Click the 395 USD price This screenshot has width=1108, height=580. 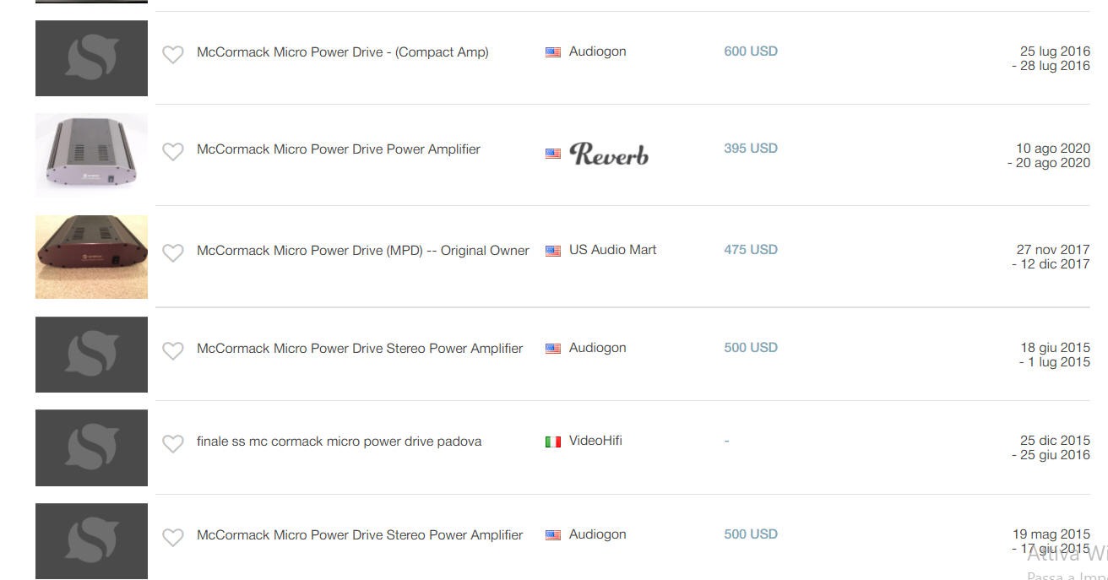750,149
